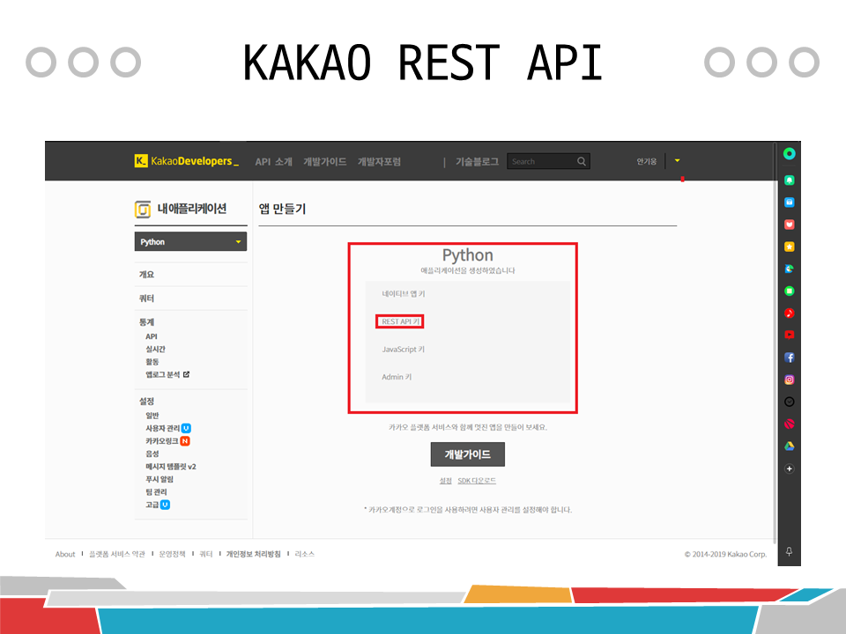Click the search magnifier icon

coord(581,161)
